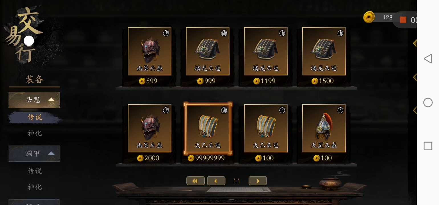Select 传说 under 胸甲 category

[x=35, y=171]
